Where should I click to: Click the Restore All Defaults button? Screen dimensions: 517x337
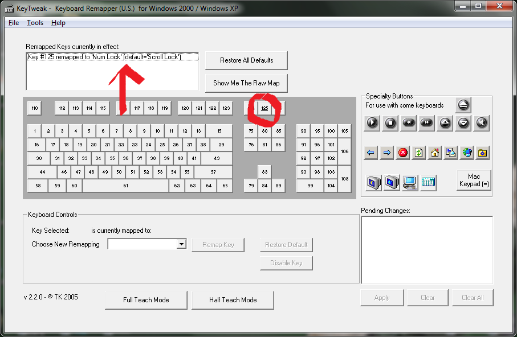(246, 60)
